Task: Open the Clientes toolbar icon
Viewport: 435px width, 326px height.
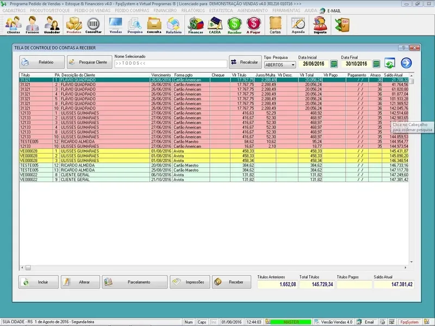Action: click(14, 24)
